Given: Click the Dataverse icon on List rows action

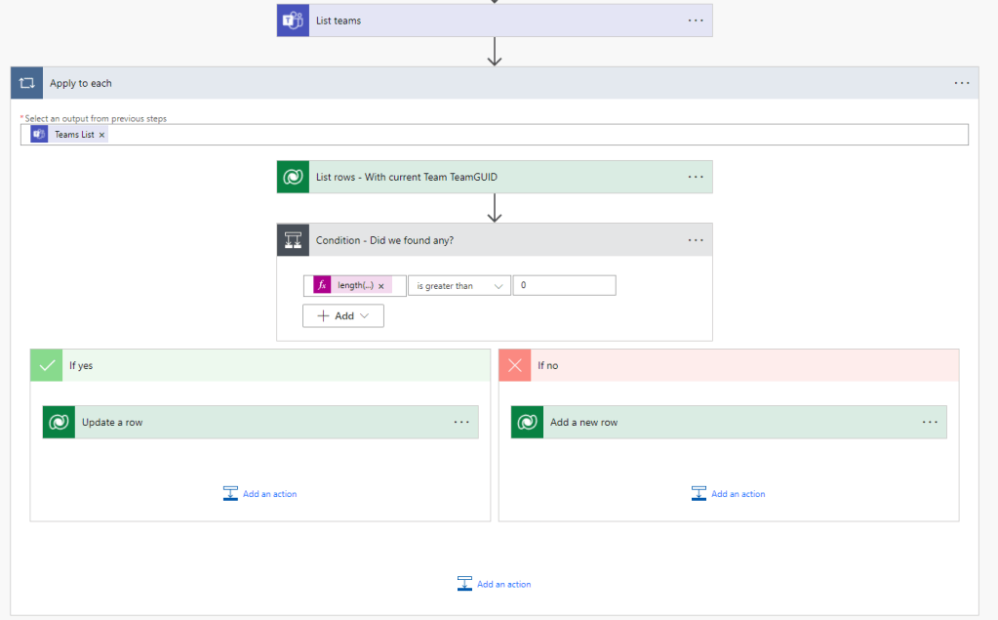Looking at the screenshot, I should coord(293,177).
